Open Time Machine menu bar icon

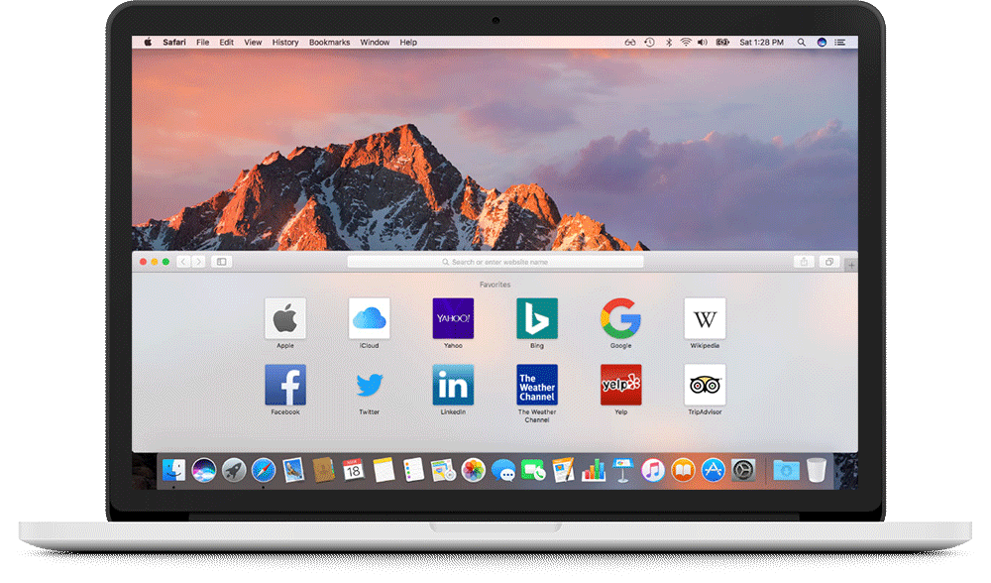[x=649, y=43]
